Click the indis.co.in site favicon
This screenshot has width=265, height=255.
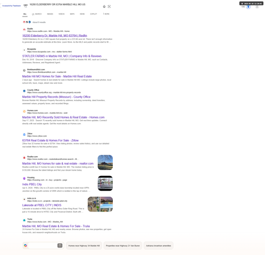[x=24, y=199]
